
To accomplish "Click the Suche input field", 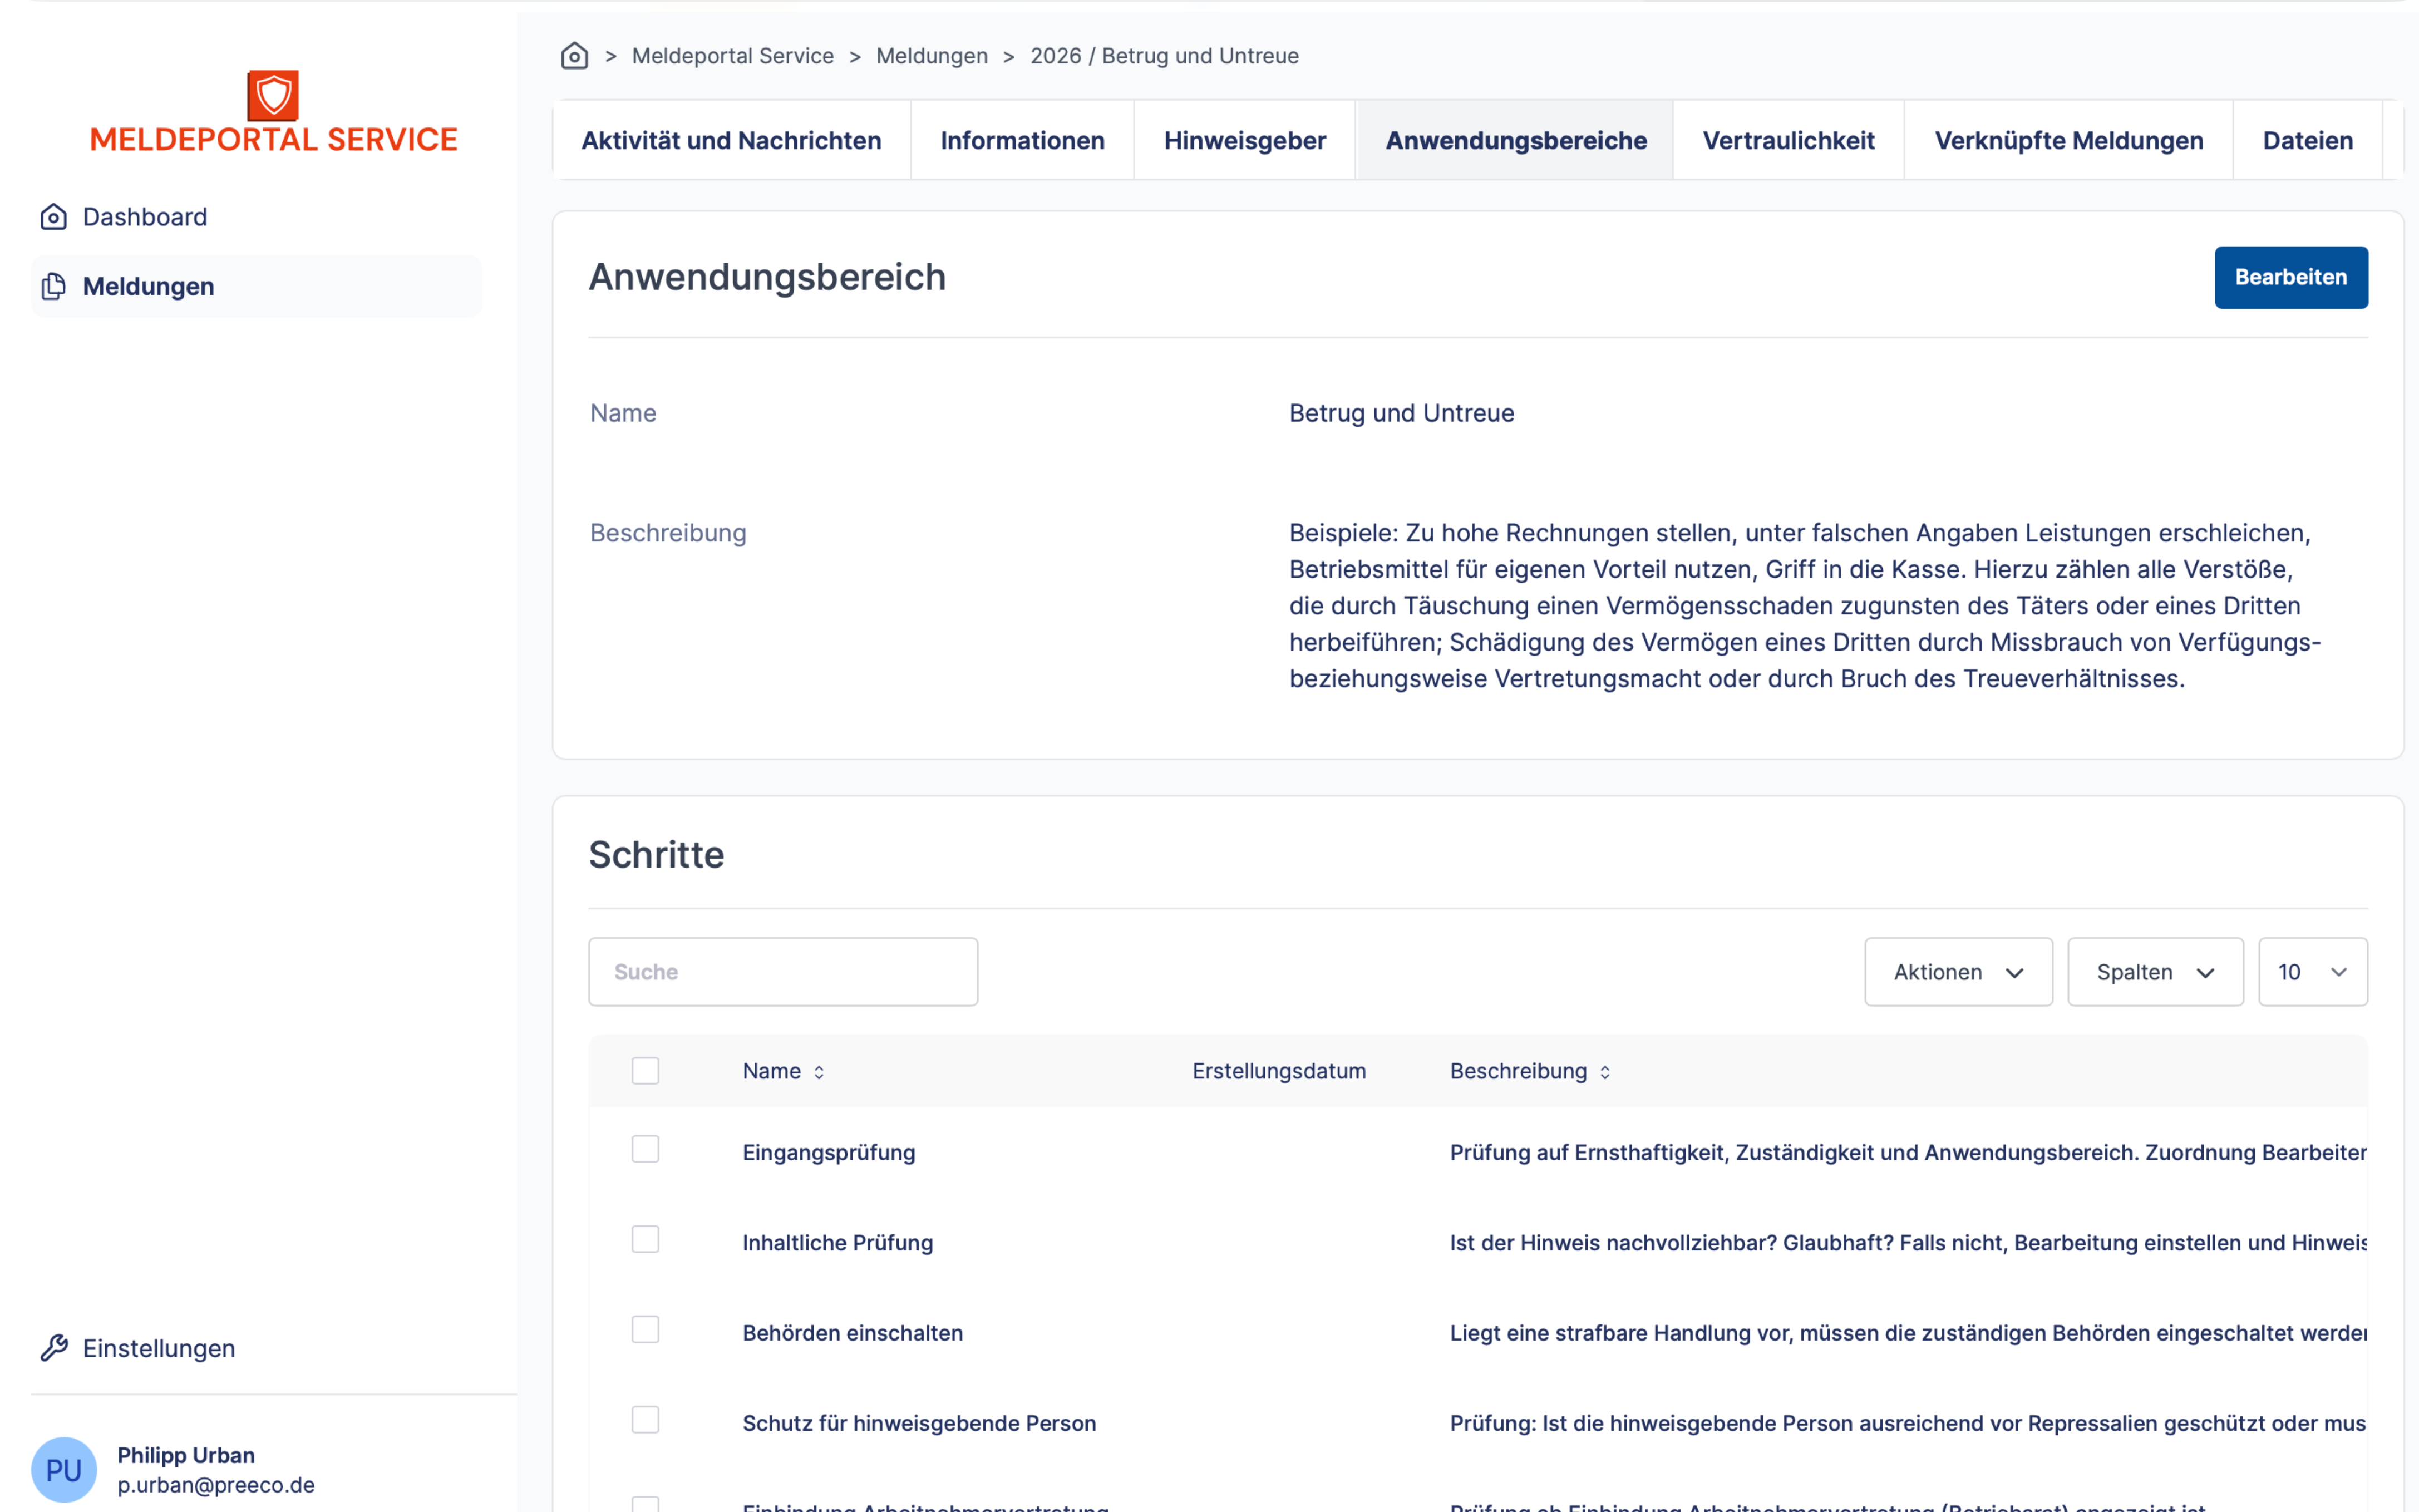I will 783,972.
